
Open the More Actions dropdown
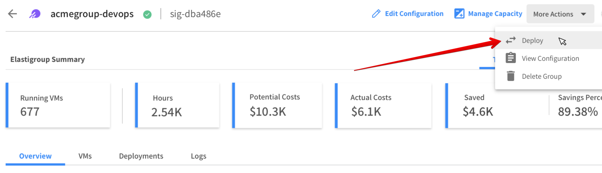(553, 14)
